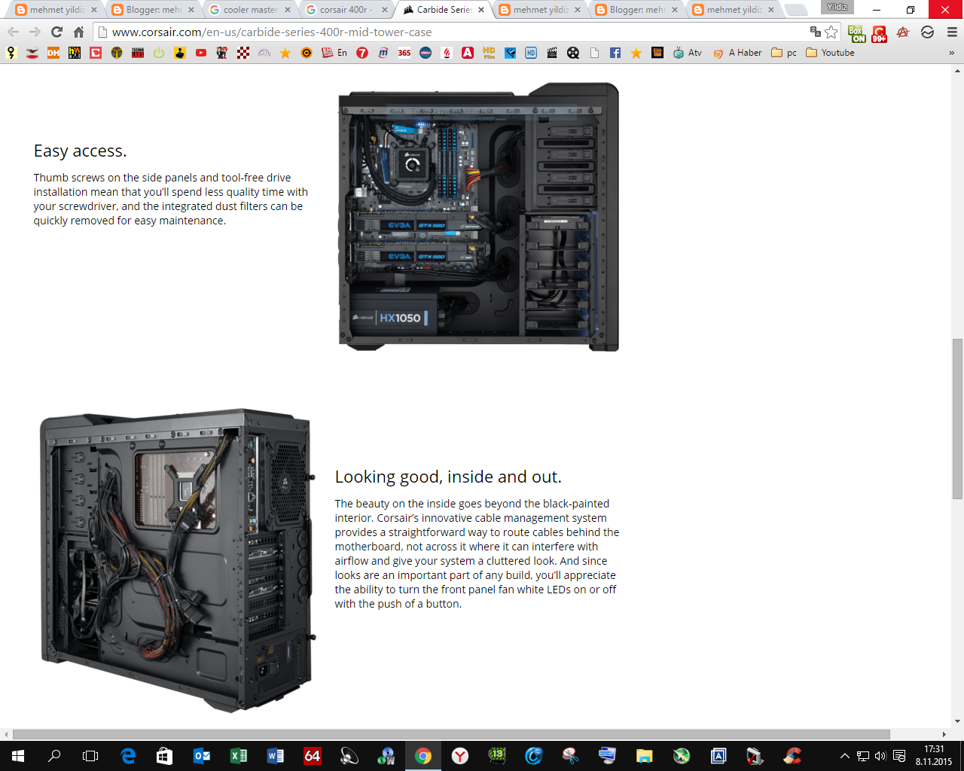Open the translate page icon in address bar
This screenshot has width=964, height=771.
coord(815,32)
